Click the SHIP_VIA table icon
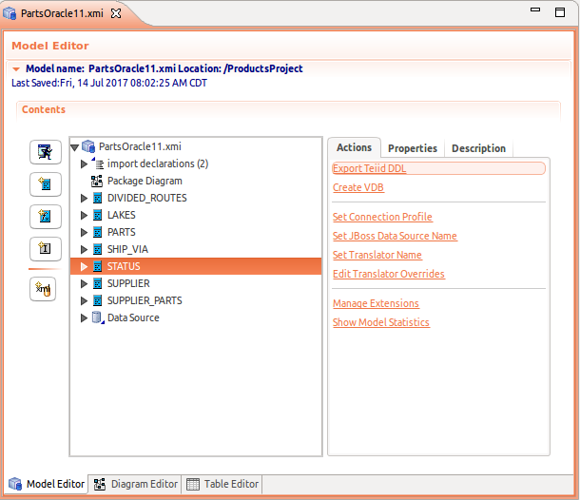The width and height of the screenshot is (580, 500). tap(97, 249)
